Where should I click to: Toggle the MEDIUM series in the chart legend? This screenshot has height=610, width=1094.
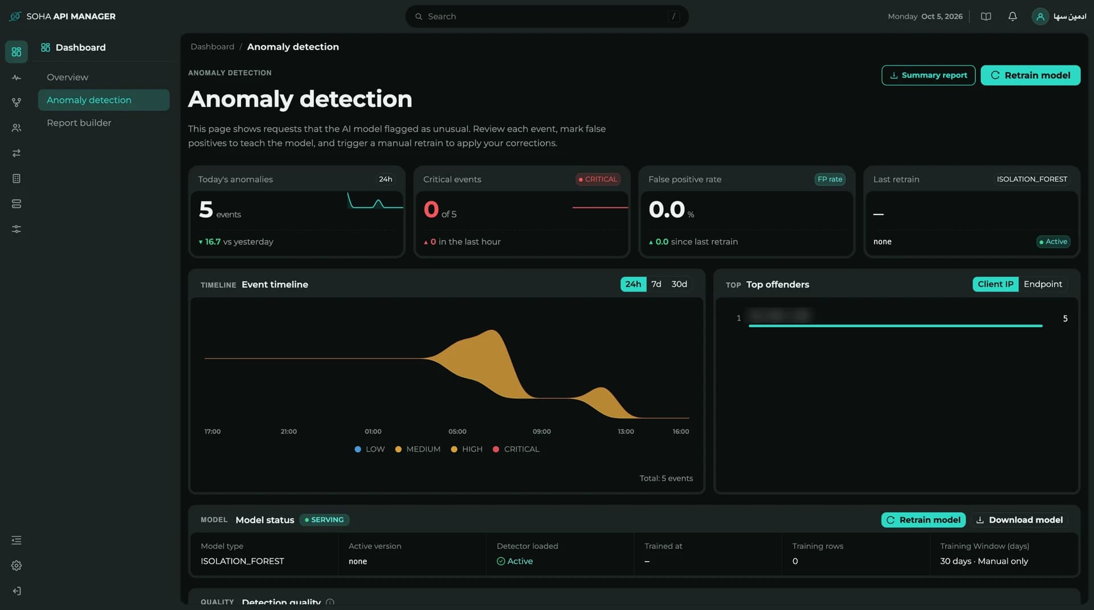coord(418,449)
